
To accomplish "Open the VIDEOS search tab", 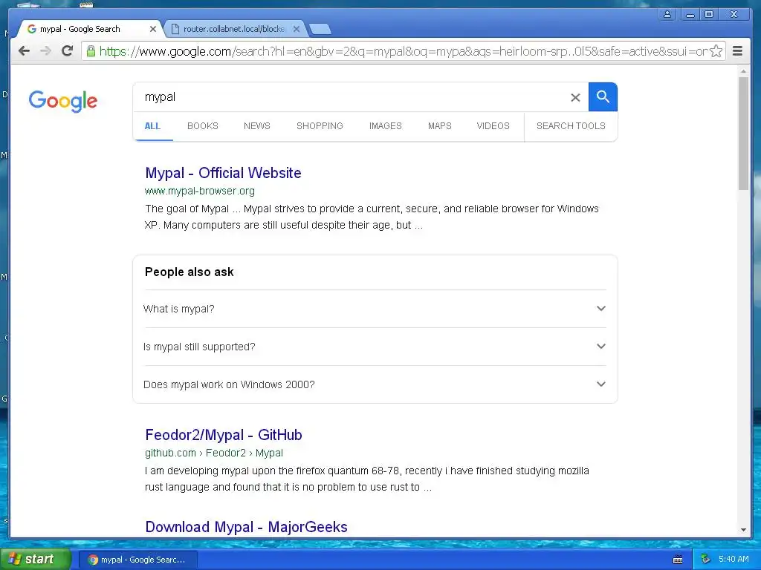I will click(493, 126).
